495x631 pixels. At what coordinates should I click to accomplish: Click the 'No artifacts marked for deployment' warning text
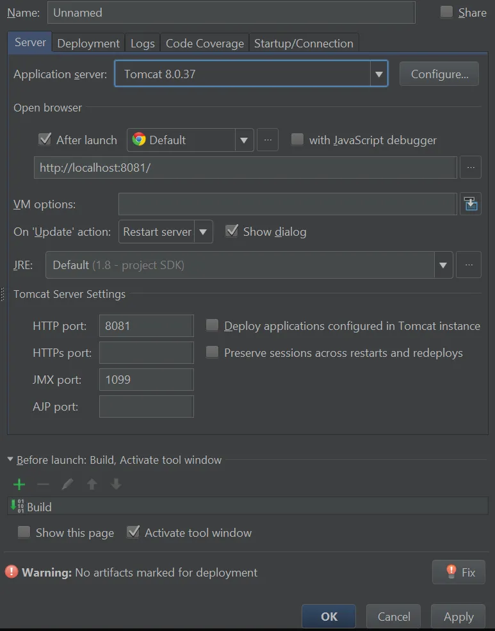pos(166,572)
